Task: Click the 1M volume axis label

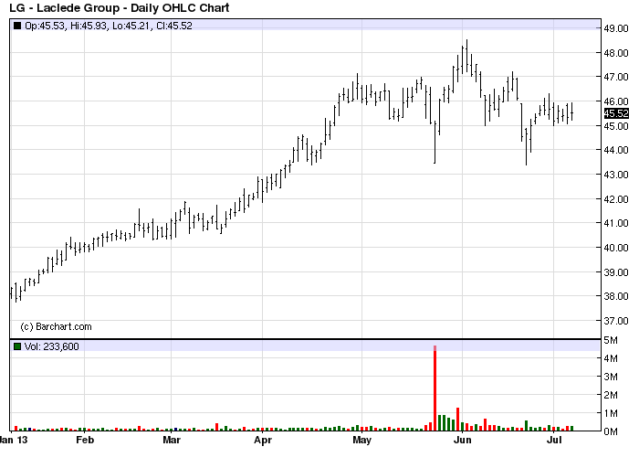Action: pos(611,413)
